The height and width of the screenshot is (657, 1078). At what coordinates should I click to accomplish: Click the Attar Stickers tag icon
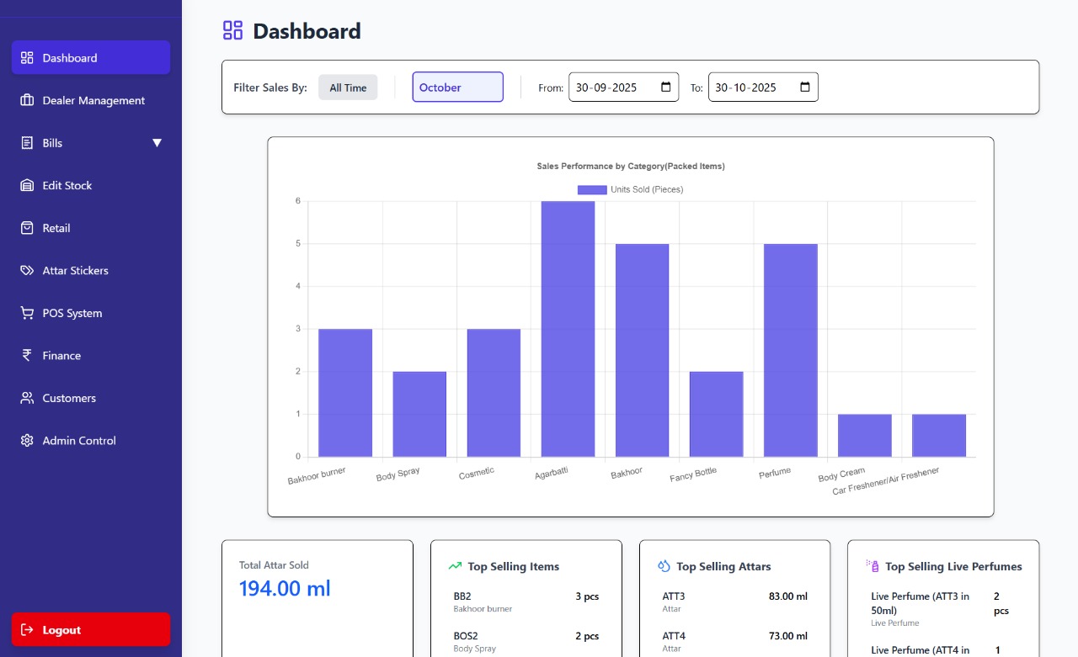[x=27, y=271]
